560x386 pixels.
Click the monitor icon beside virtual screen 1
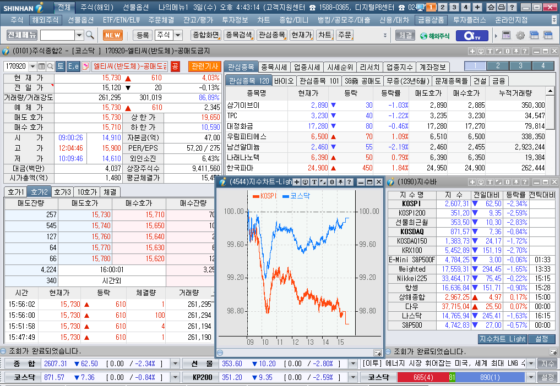[x=421, y=7]
